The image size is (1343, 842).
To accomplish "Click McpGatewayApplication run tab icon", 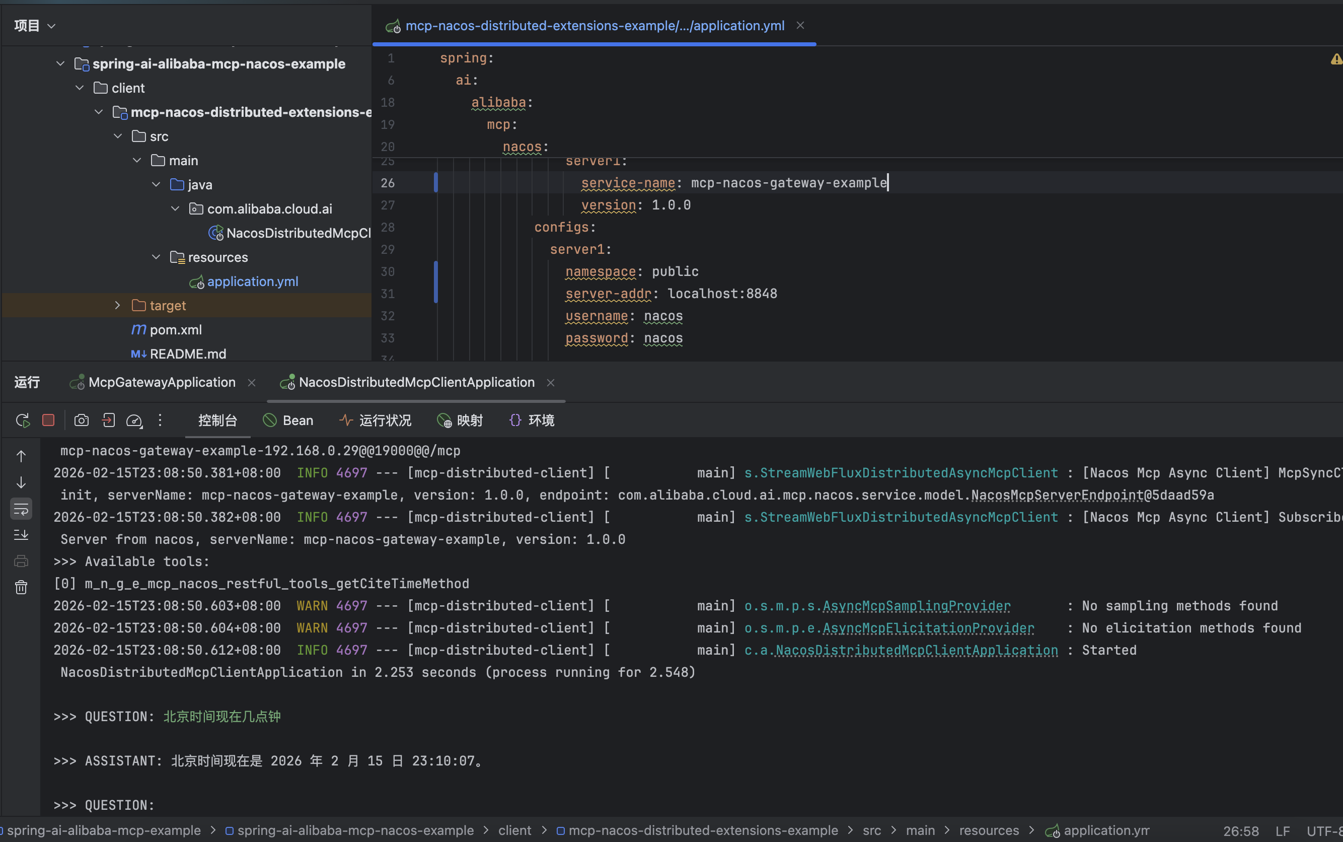I will pos(77,382).
